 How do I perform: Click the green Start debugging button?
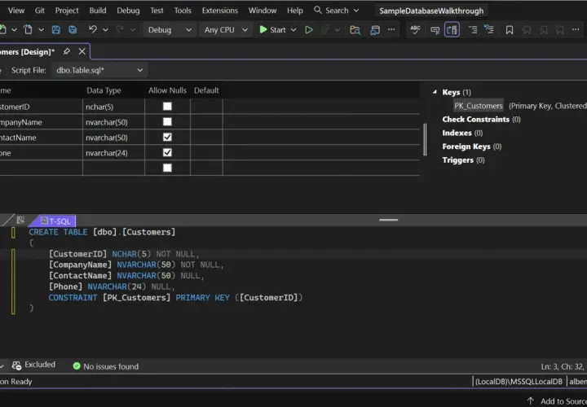click(272, 30)
